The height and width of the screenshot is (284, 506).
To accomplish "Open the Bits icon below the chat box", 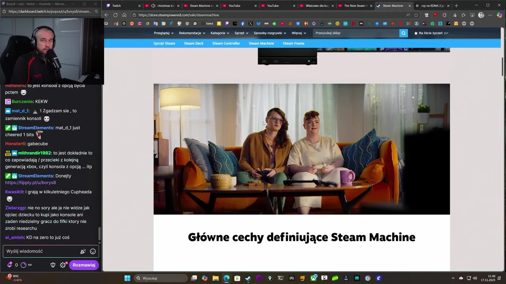I will [x=10, y=265].
